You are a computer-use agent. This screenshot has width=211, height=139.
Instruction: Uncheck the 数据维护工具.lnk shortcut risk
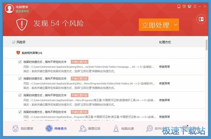(x=20, y=95)
